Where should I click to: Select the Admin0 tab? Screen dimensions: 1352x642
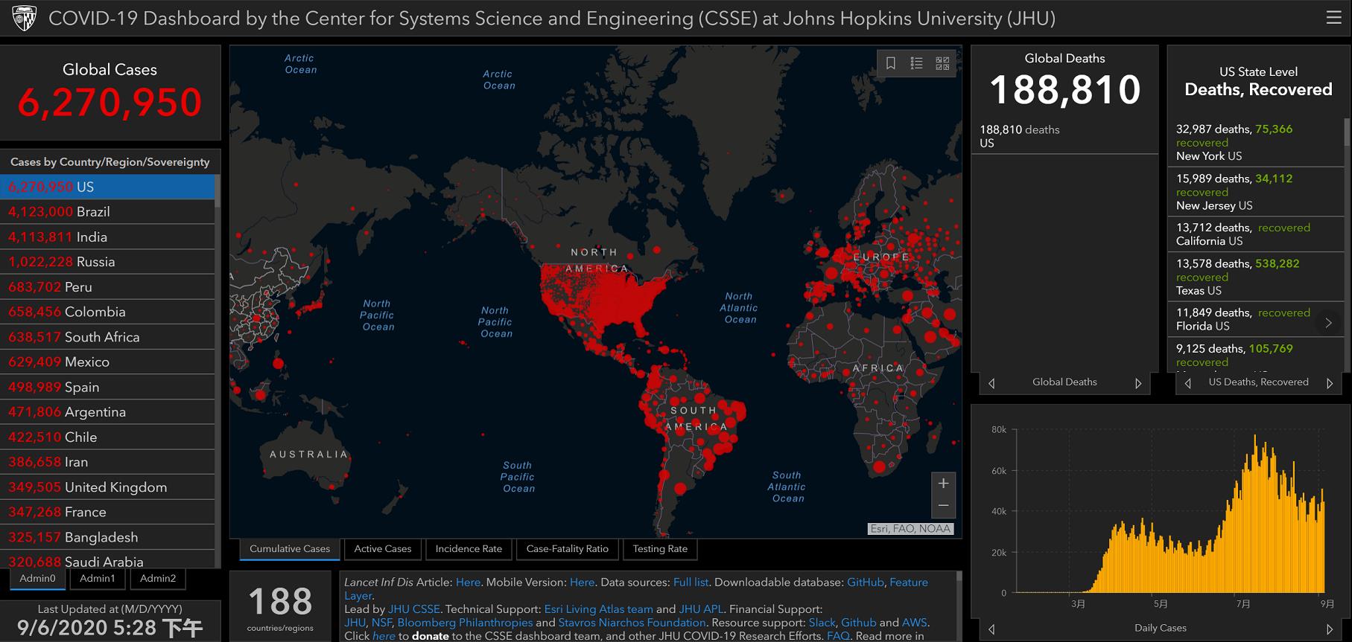point(38,578)
